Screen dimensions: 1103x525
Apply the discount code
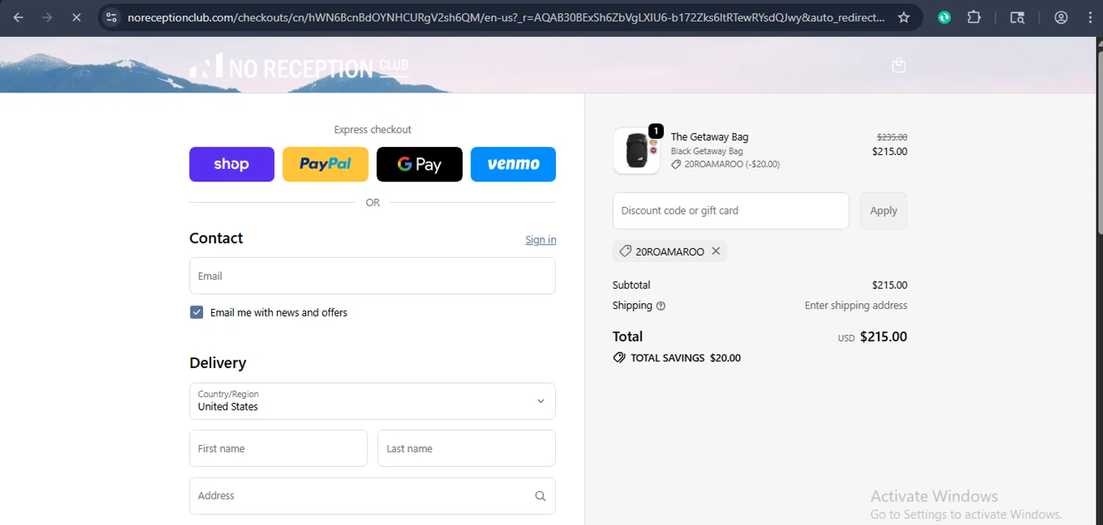883,211
